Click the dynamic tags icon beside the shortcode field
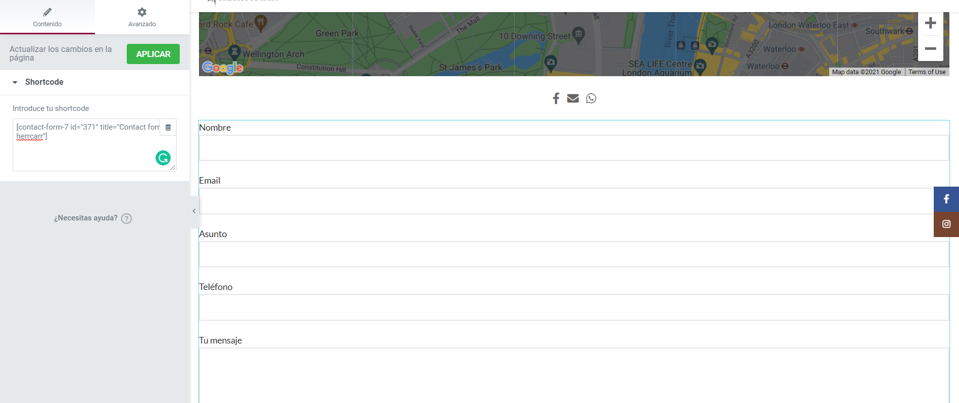Screen dimensions: 959x403 pyautogui.click(x=168, y=128)
